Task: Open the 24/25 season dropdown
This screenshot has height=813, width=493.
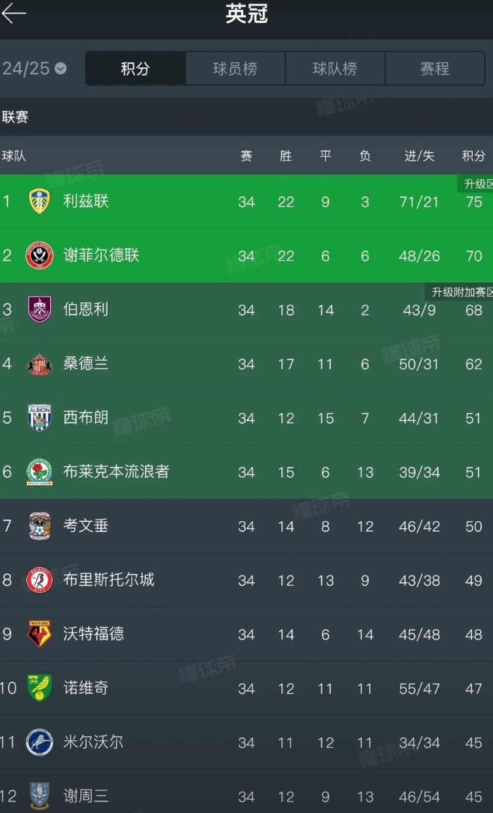Action: (x=34, y=69)
